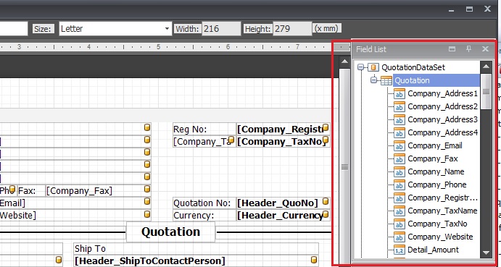
Task: Click the Width input field showing 216
Action: (221, 29)
